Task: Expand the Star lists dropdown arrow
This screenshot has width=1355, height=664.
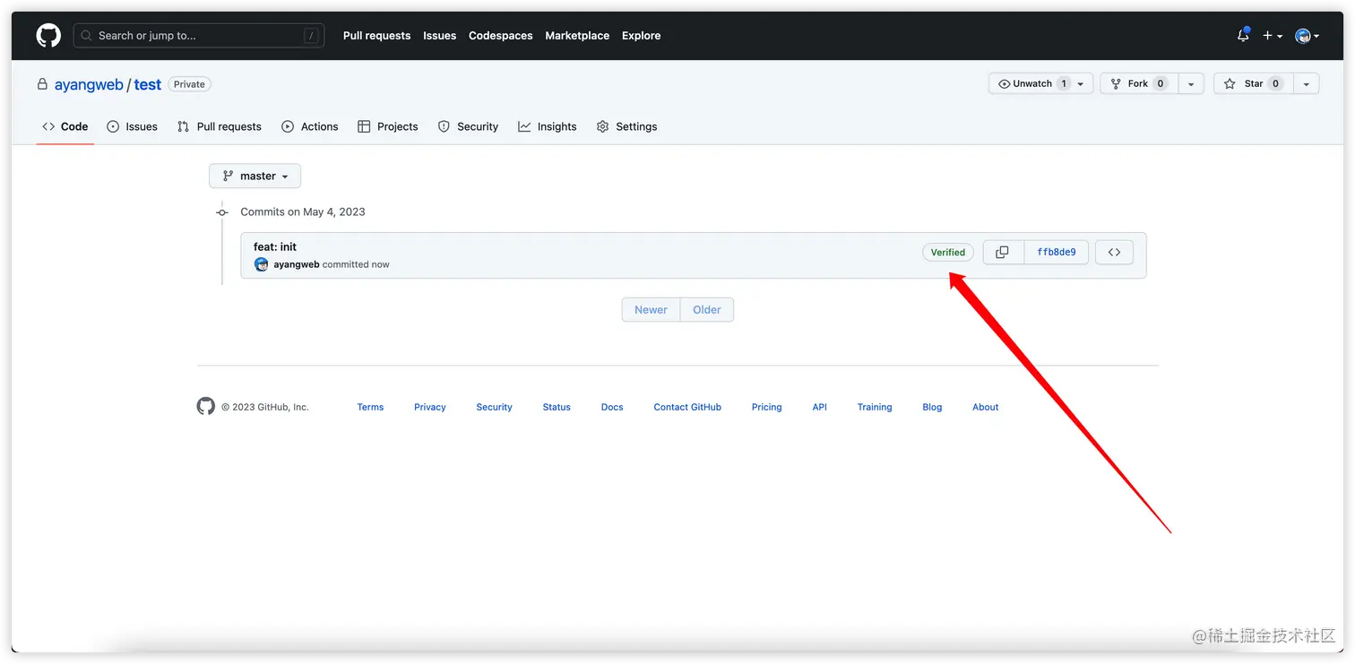Action: [1306, 84]
